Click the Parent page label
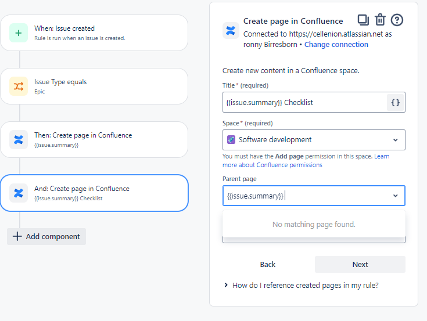This screenshot has width=427, height=321. tap(239, 179)
